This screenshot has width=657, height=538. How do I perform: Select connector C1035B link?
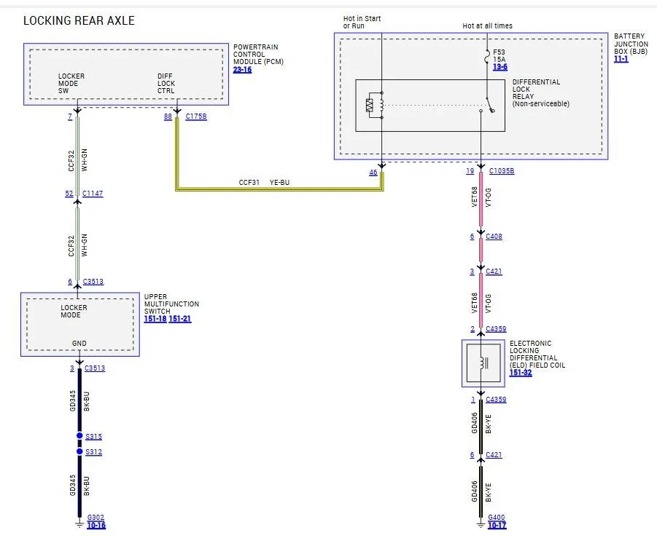[x=502, y=170]
